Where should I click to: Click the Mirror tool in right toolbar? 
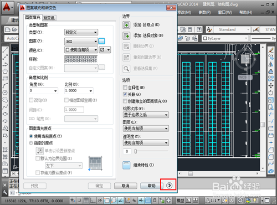pyautogui.click(x=271, y=64)
